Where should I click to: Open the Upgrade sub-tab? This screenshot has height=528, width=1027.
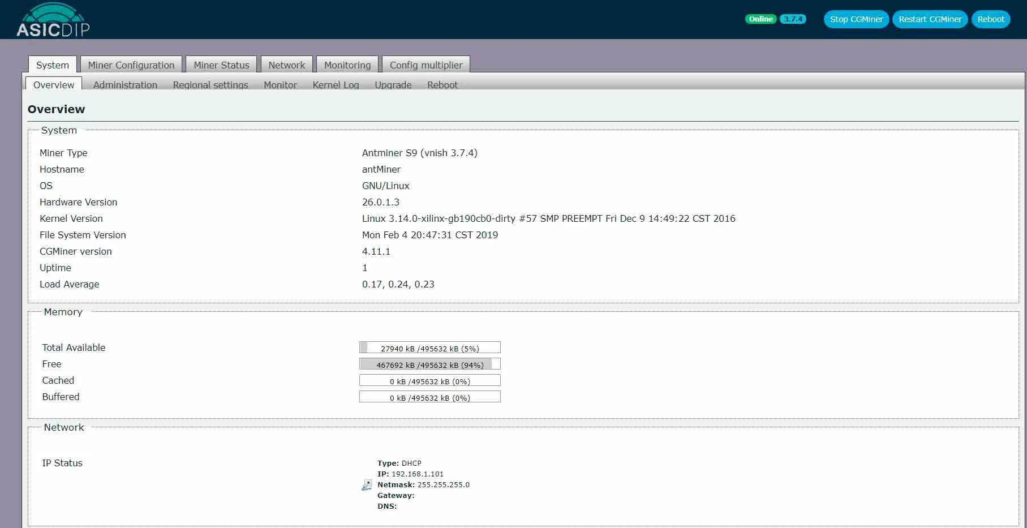click(393, 85)
